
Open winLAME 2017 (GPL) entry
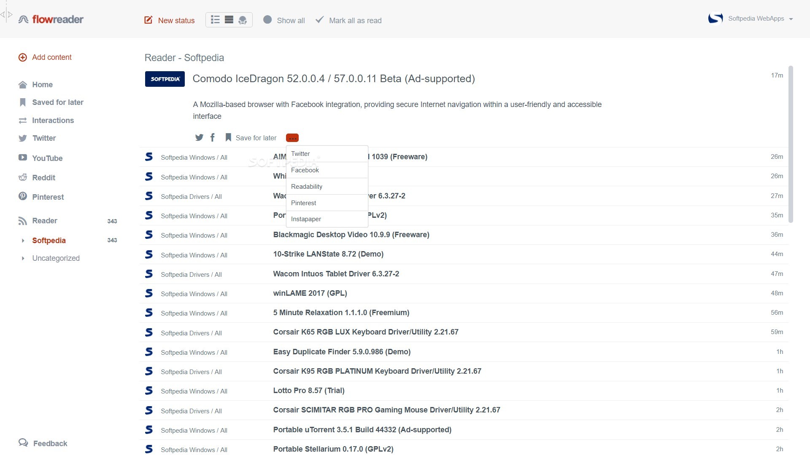310,293
